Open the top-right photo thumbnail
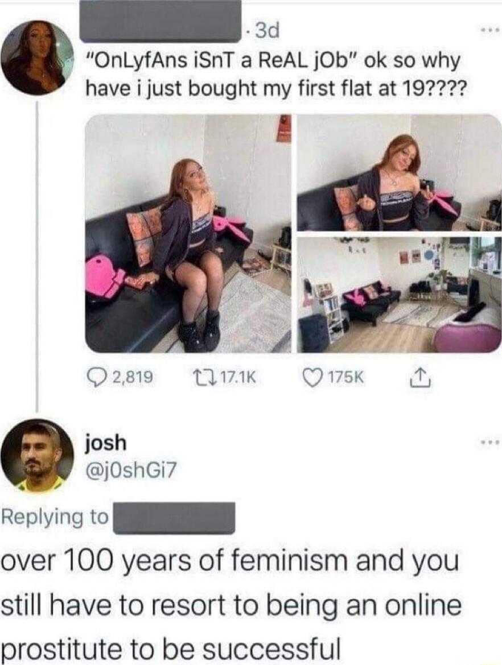 pyautogui.click(x=399, y=173)
